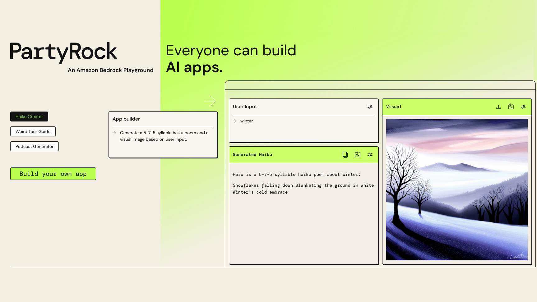Click 'An Amazon Bedrock Playground' tagline
537x302 pixels.
(x=111, y=70)
